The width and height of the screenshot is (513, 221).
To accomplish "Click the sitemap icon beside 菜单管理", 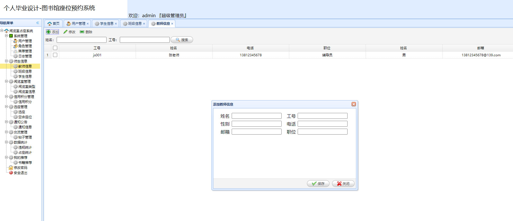I will coord(16,51).
